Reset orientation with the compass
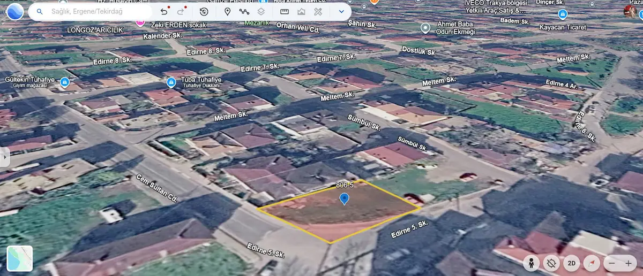This screenshot has height=276, width=643. 592,263
